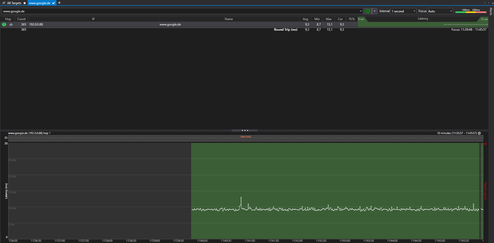Expand the target address history dropdown
The image size is (494, 243).
tap(361, 11)
